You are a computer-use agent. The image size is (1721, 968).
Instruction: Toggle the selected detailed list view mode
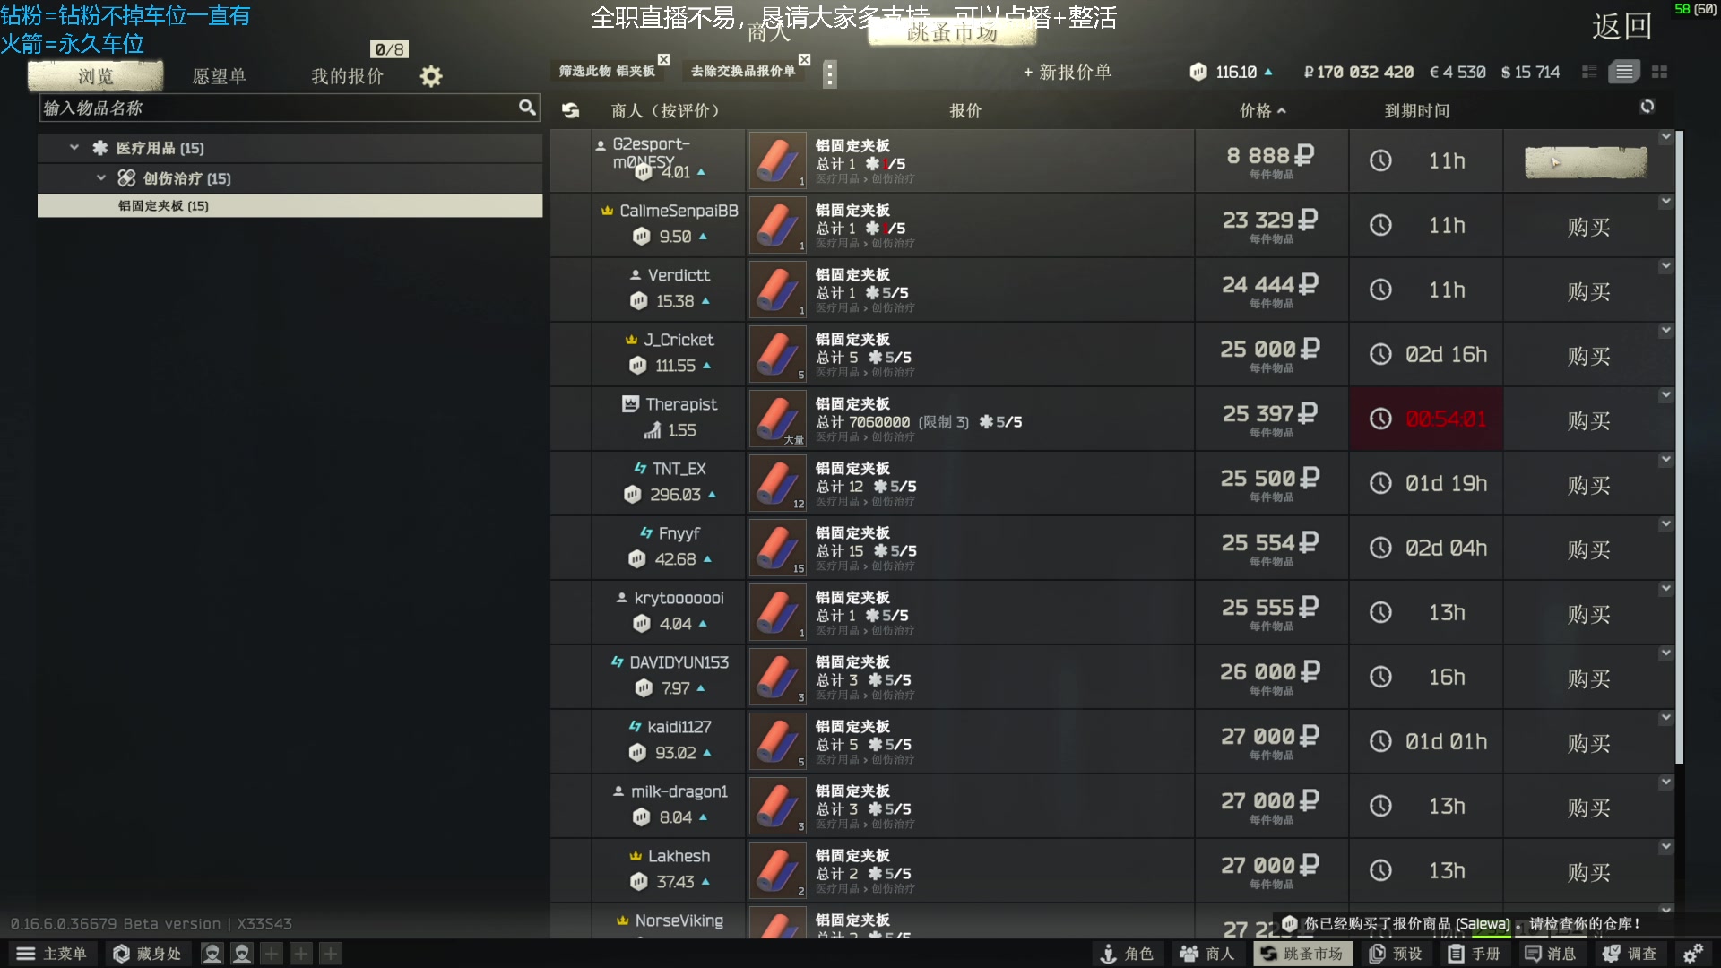click(x=1624, y=72)
